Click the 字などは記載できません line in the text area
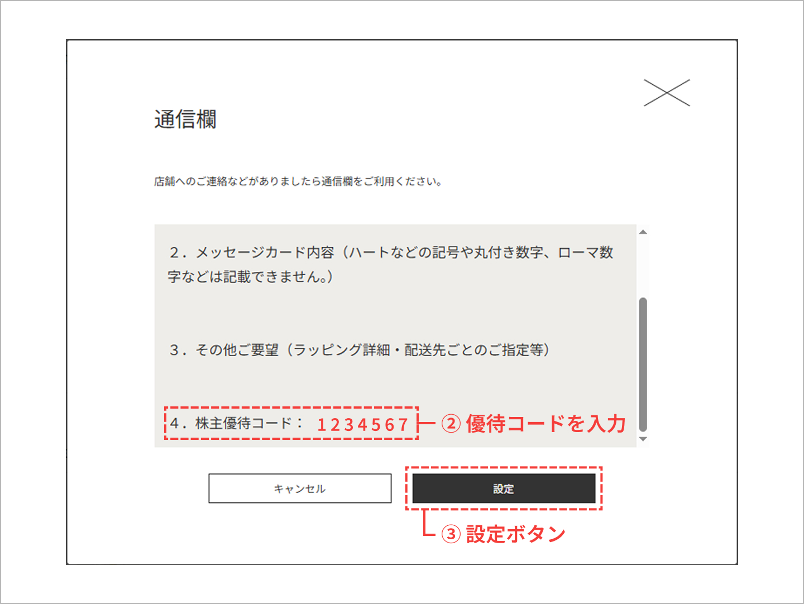The image size is (804, 604). (250, 277)
